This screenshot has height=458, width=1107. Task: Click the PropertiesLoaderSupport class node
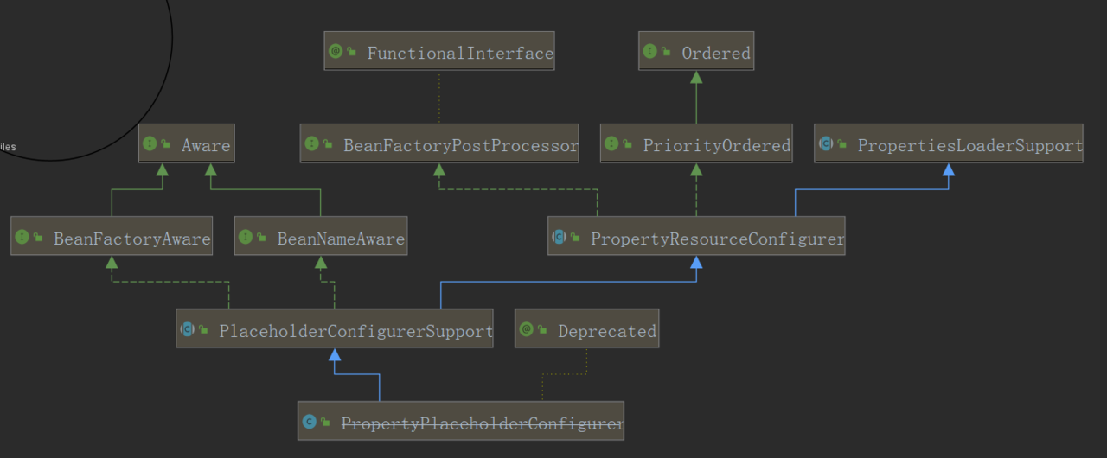coord(949,144)
